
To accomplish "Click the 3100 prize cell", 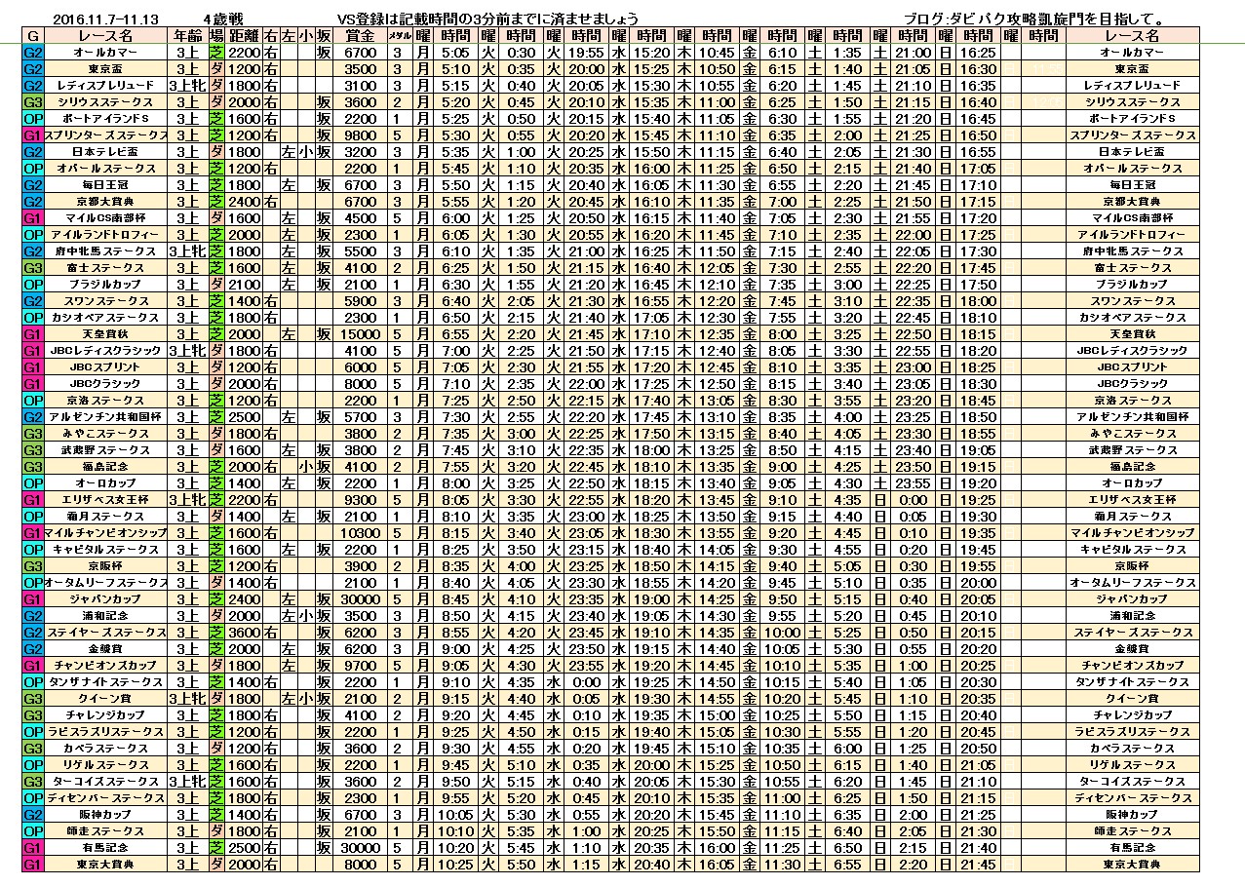I will tap(361, 85).
